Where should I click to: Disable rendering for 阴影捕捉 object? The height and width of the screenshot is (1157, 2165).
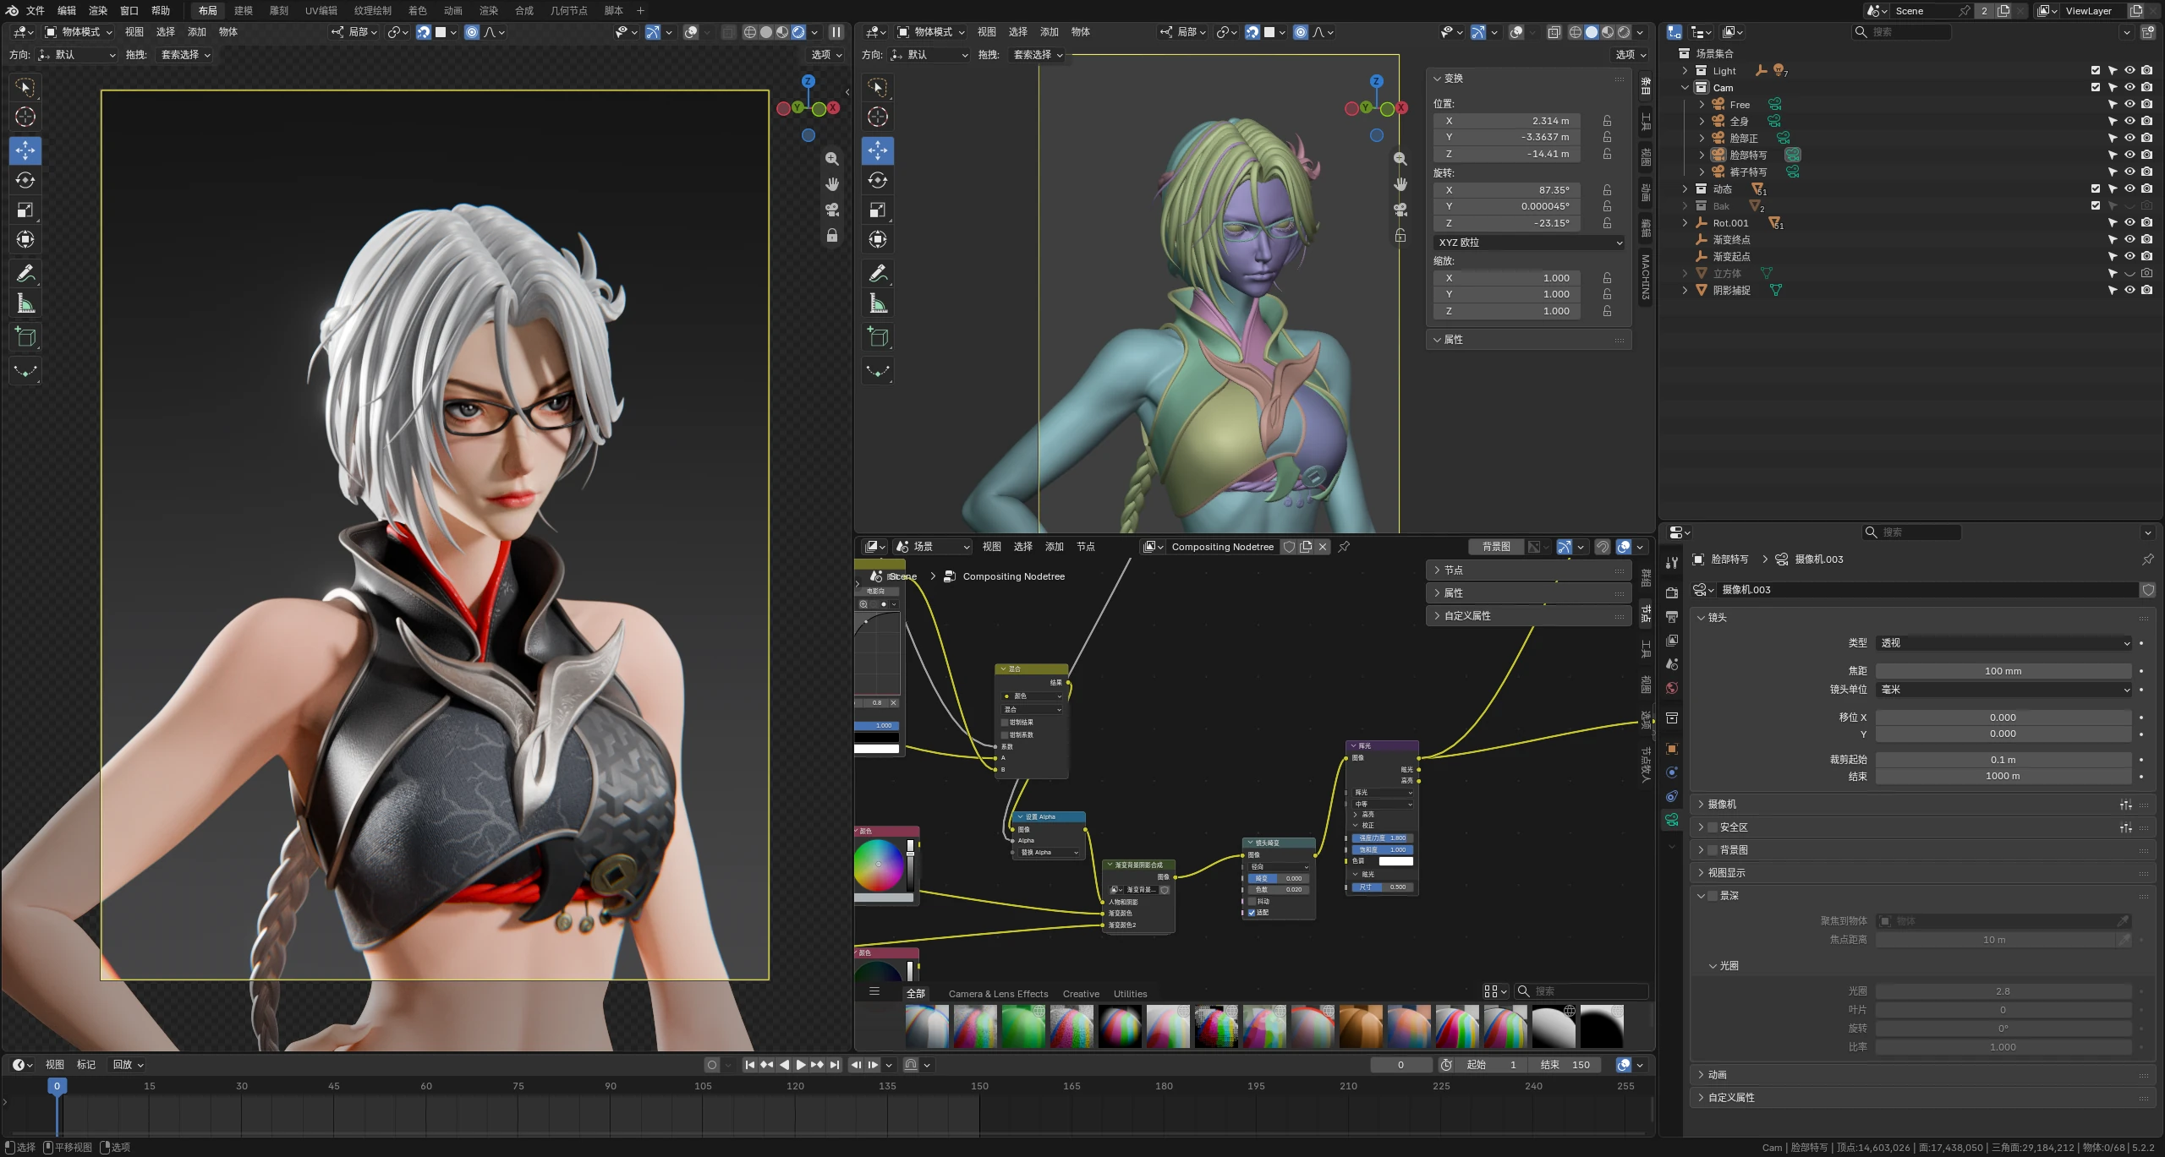pyautogui.click(x=2146, y=290)
